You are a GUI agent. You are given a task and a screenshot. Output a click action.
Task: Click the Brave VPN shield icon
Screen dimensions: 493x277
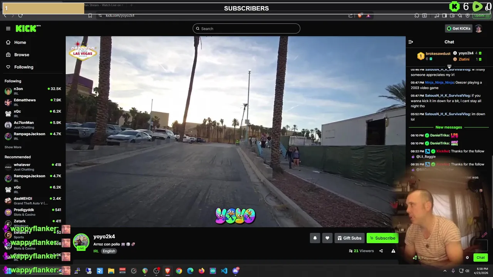[x=468, y=15]
